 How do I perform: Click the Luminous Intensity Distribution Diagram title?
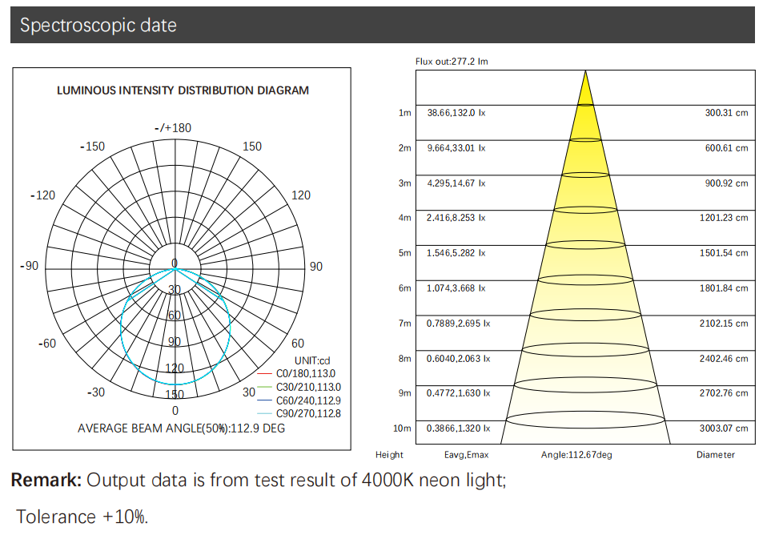(183, 91)
